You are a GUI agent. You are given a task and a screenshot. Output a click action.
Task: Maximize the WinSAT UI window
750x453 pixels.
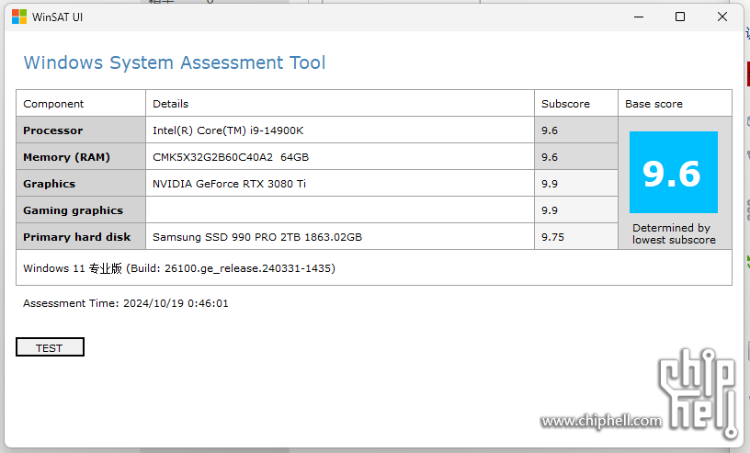680,17
